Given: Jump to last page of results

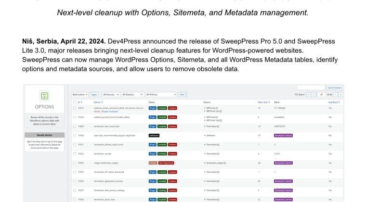Looking at the screenshot, I should [x=341, y=95].
